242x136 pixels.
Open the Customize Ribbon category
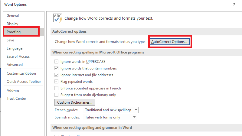coord(21,73)
